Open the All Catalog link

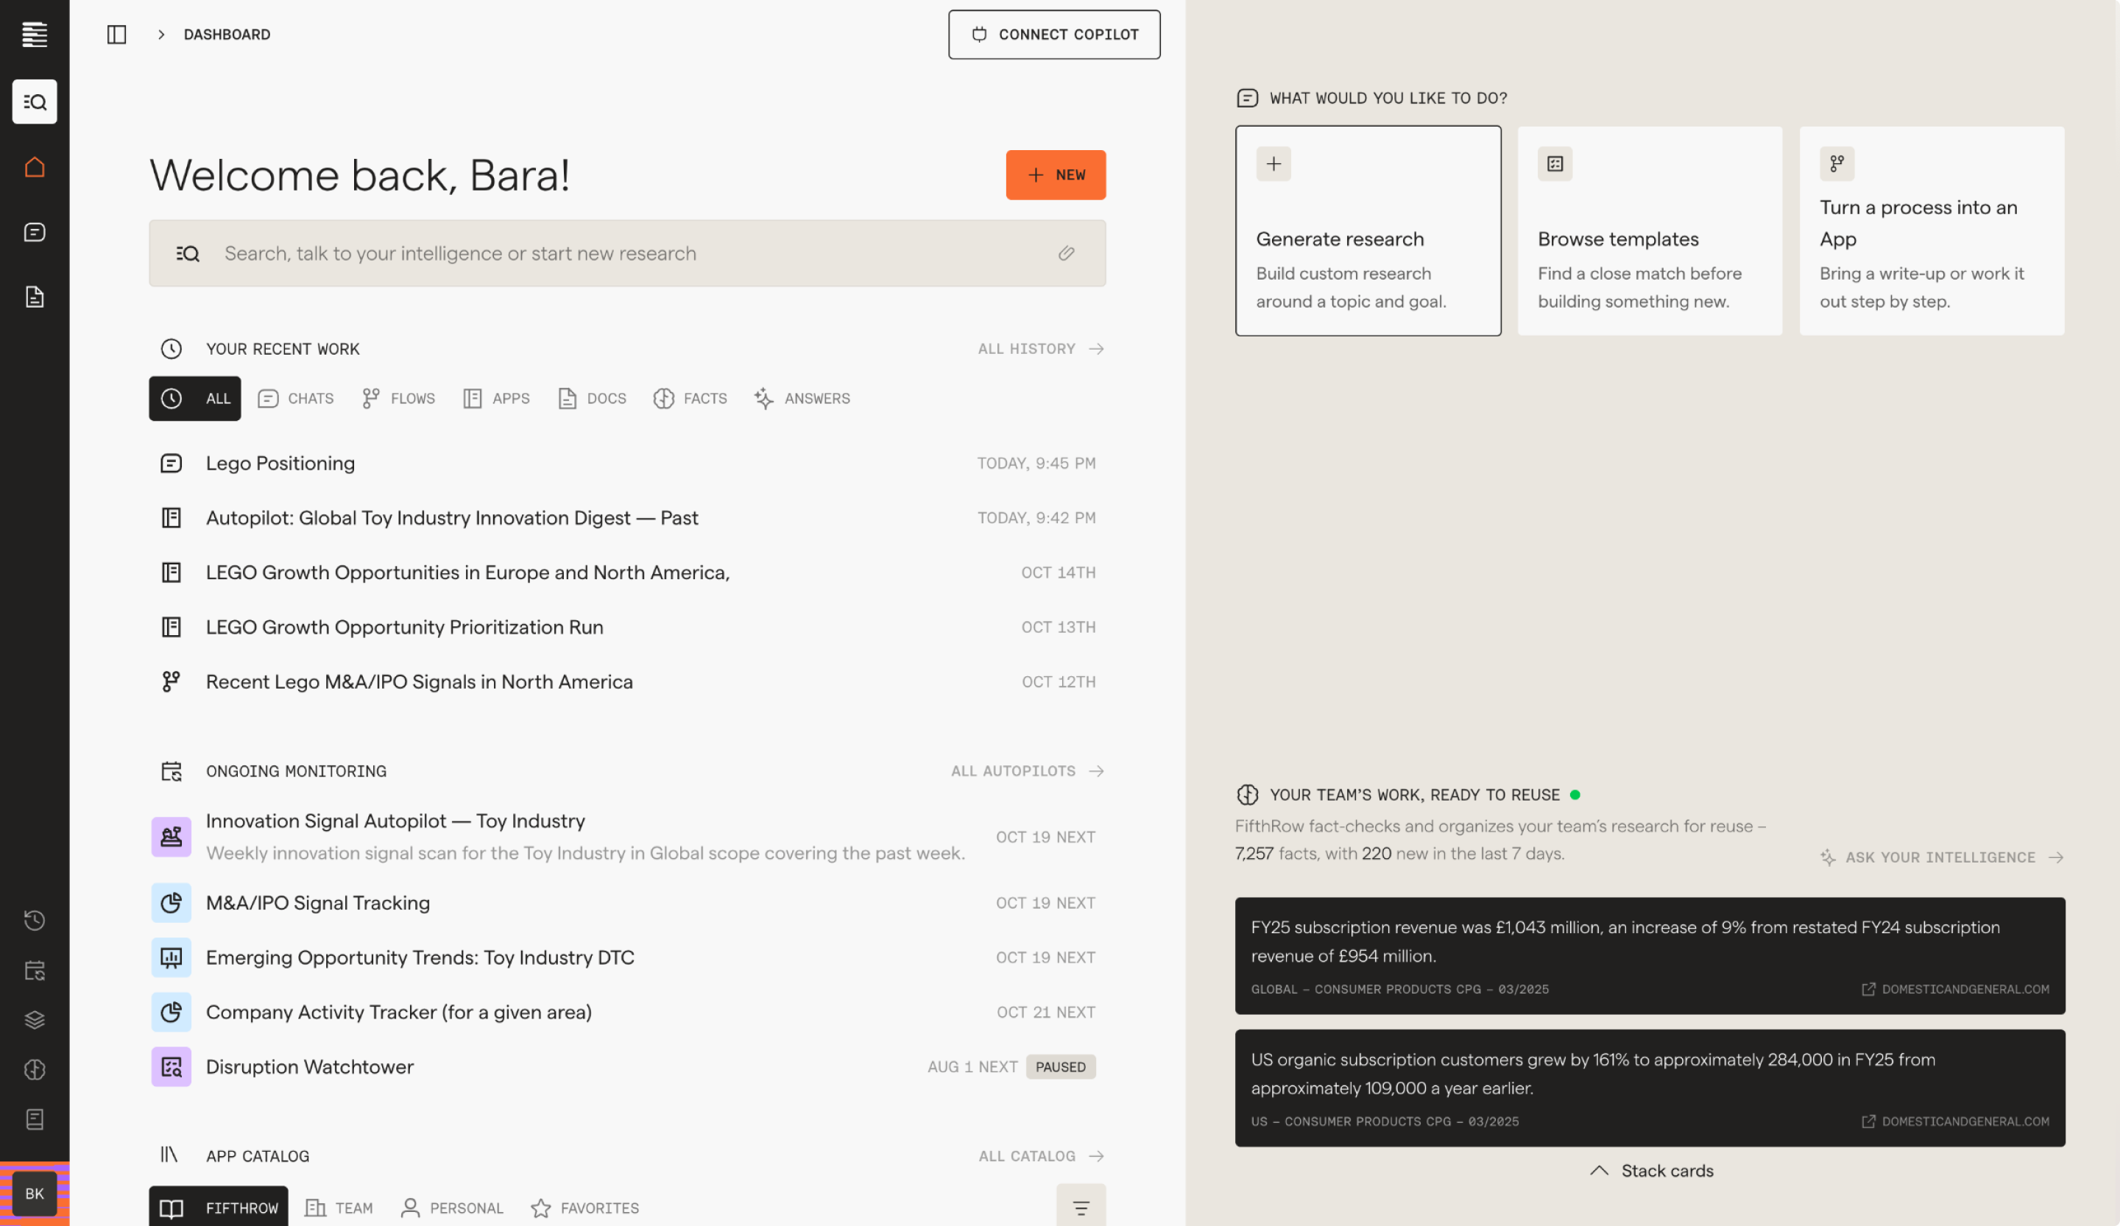[x=1041, y=1156]
